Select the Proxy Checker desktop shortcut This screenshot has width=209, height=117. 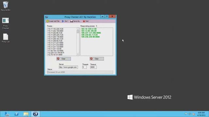[x=6, y=23]
